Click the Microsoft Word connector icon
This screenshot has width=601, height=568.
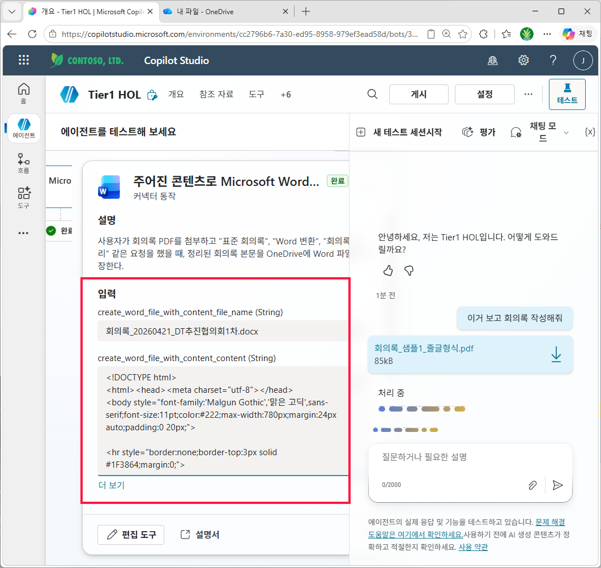click(x=109, y=186)
